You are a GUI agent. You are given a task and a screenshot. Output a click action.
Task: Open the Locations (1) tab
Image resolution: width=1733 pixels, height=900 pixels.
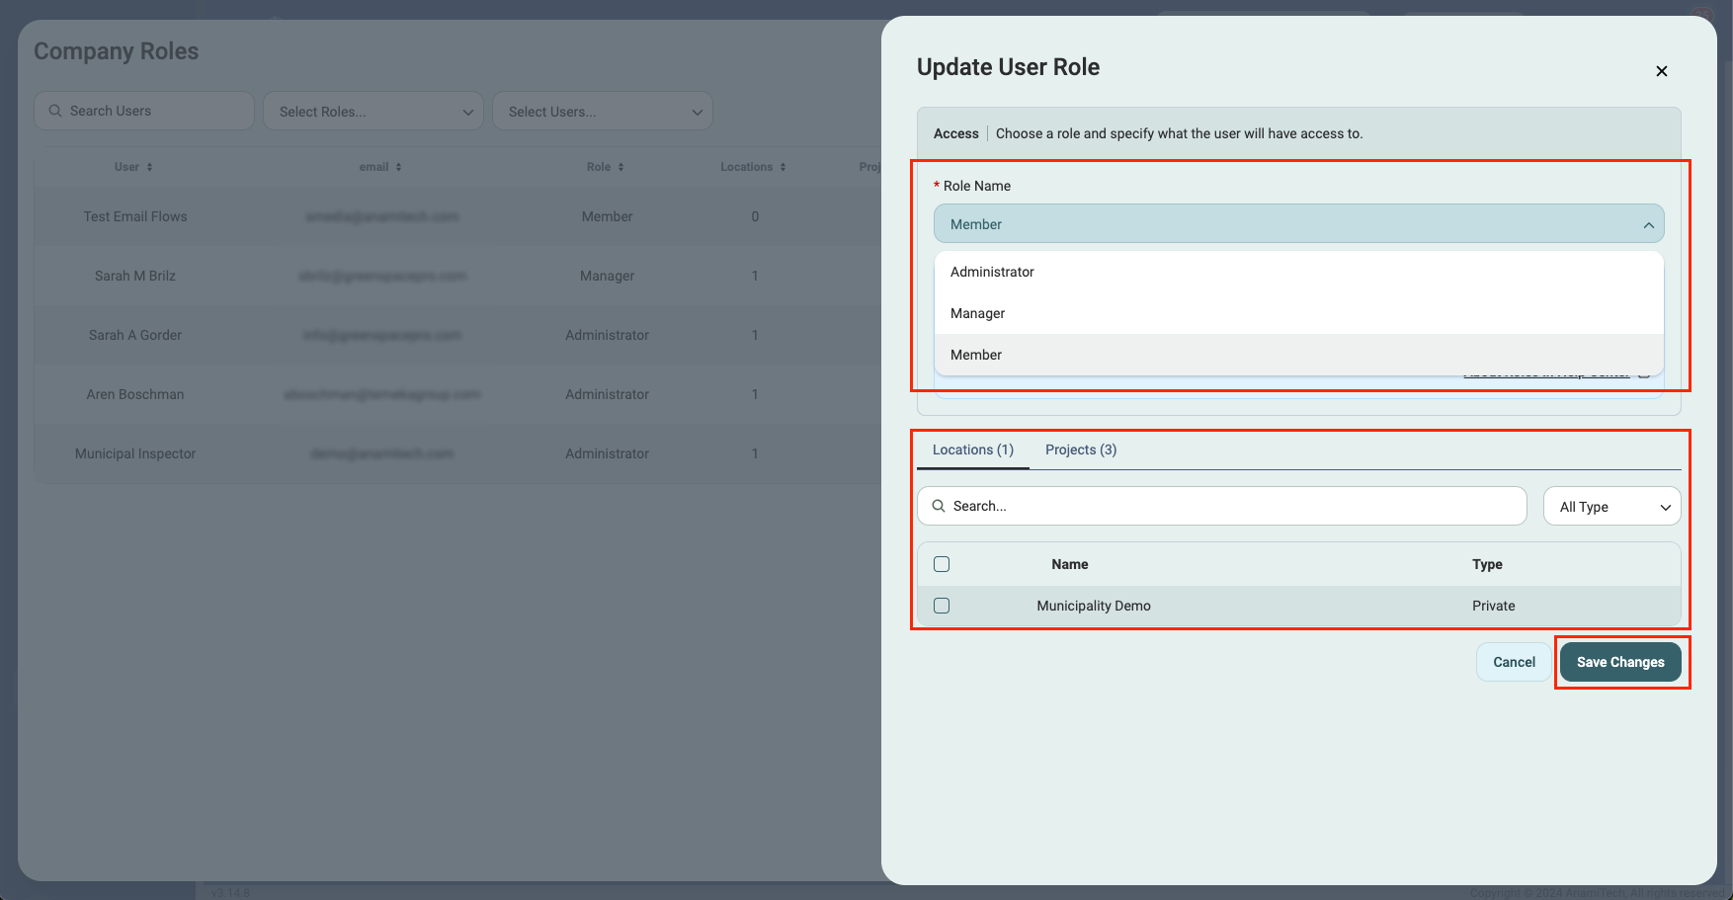point(972,450)
